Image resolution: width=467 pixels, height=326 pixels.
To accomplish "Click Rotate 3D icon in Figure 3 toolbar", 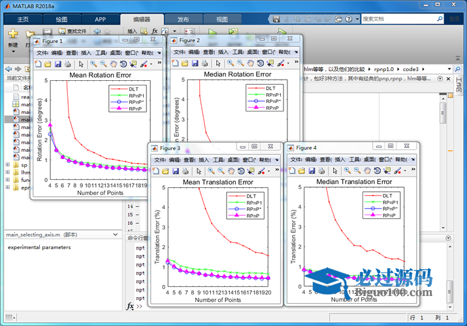I will click(240, 171).
